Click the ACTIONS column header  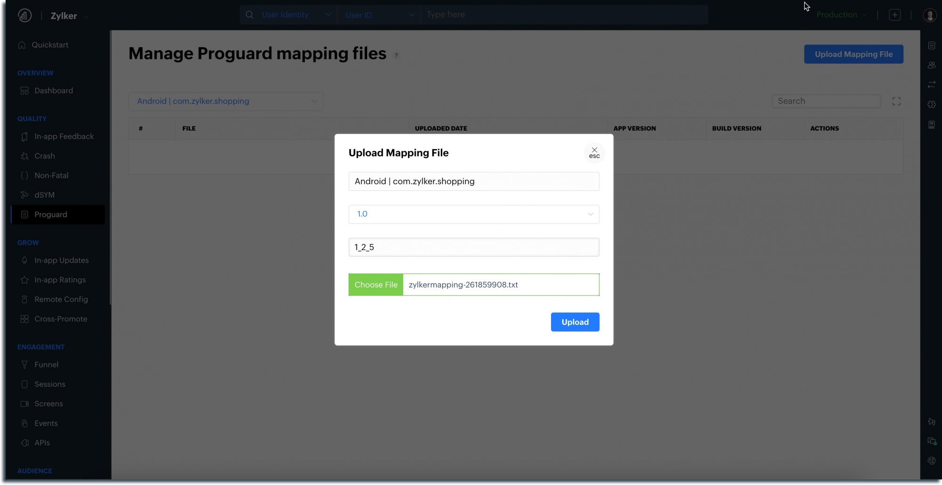(825, 128)
